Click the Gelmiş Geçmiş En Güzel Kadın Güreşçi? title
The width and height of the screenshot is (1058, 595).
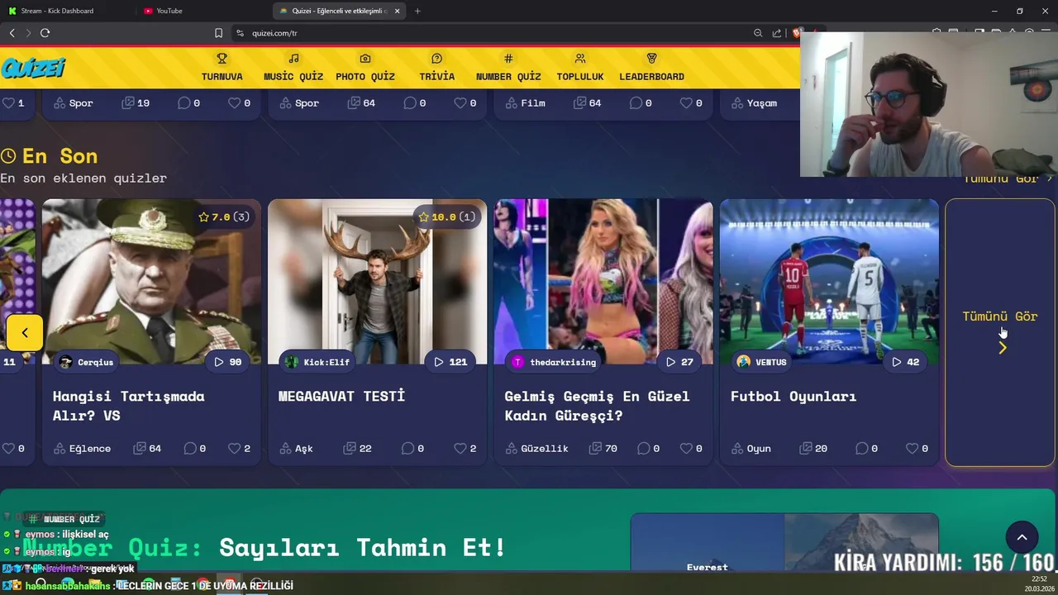[597, 406]
